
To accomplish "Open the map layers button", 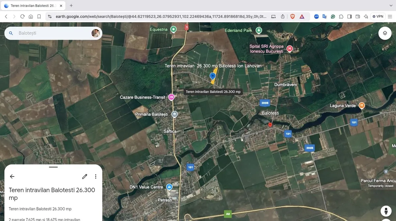I will tap(385, 33).
